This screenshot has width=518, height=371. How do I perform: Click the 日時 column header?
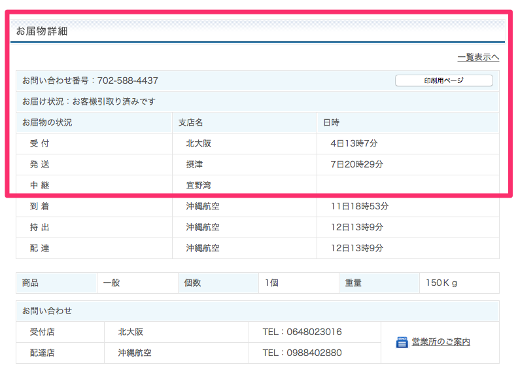coord(332,122)
